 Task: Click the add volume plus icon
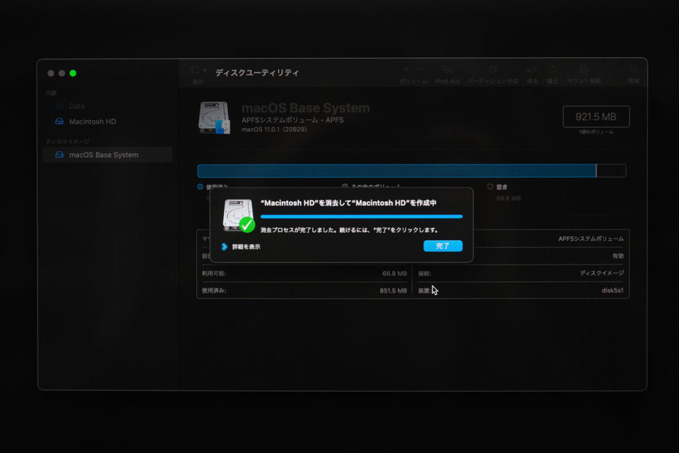406,70
